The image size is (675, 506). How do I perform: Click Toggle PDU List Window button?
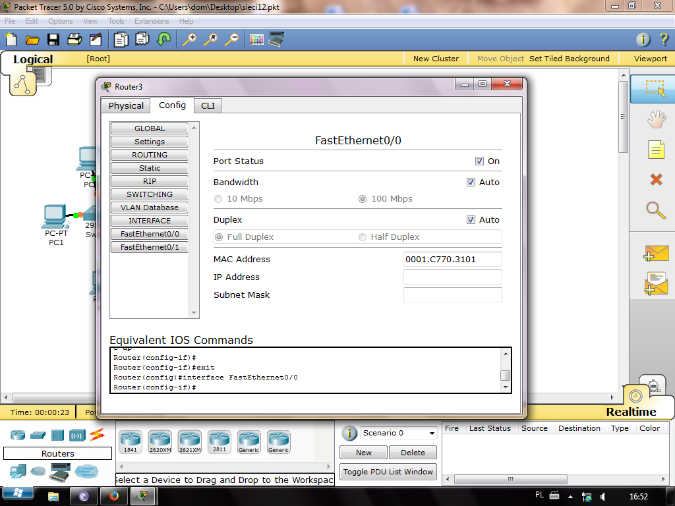(388, 472)
